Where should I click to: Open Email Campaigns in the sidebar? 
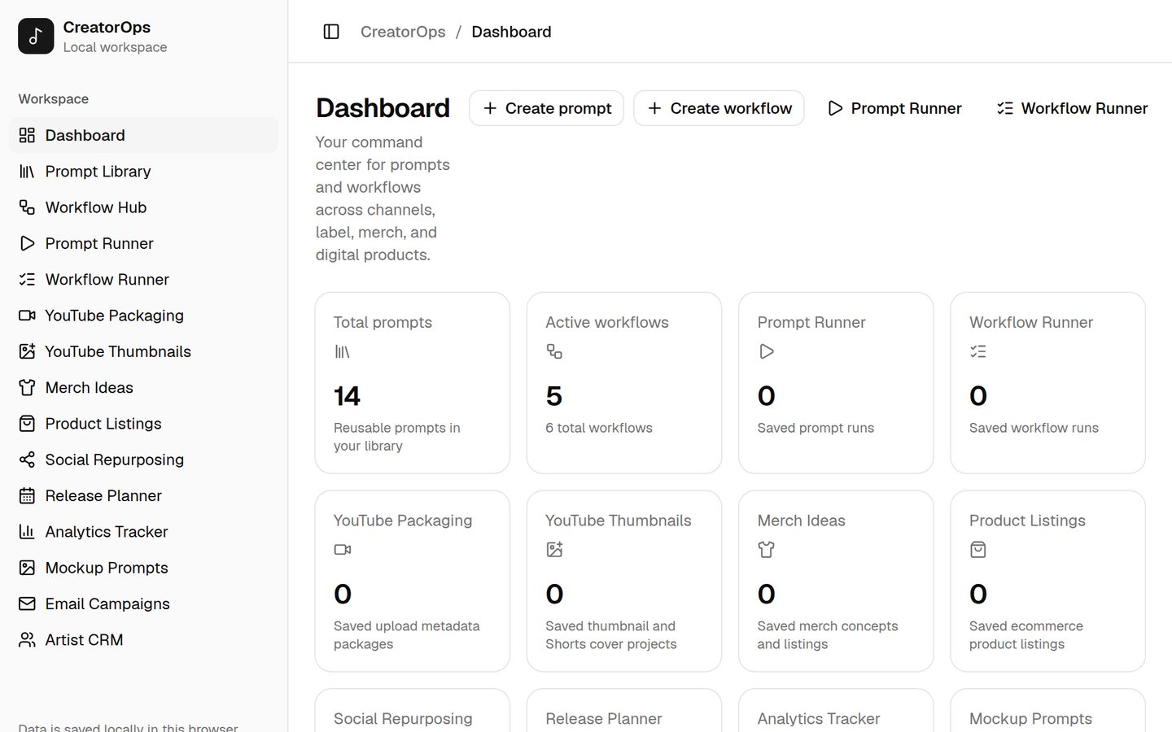tap(143, 604)
